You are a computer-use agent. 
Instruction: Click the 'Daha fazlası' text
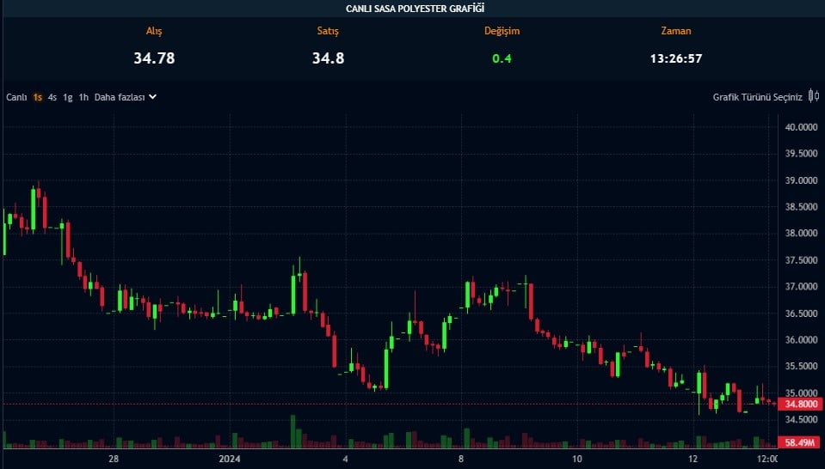pos(119,97)
